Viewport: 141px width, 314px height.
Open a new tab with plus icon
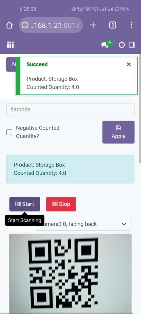[93, 25]
